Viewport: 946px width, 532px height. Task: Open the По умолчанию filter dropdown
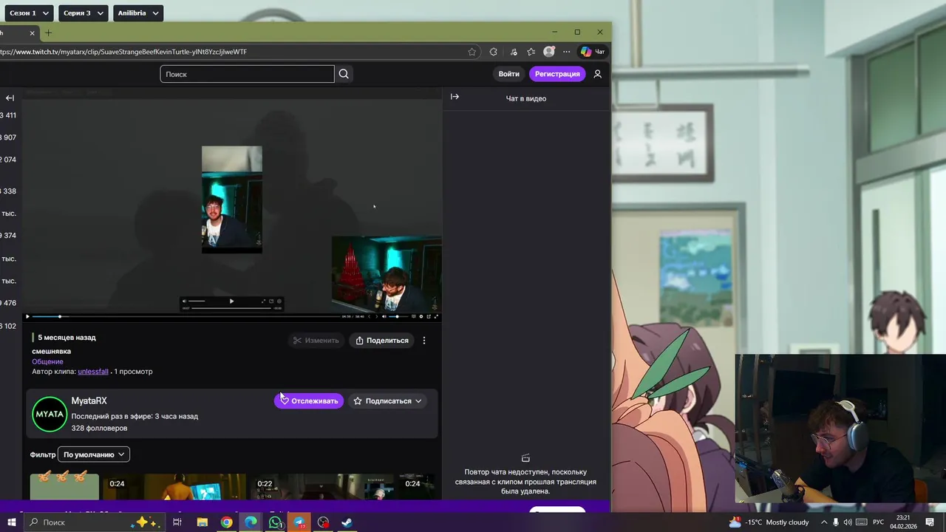click(94, 454)
